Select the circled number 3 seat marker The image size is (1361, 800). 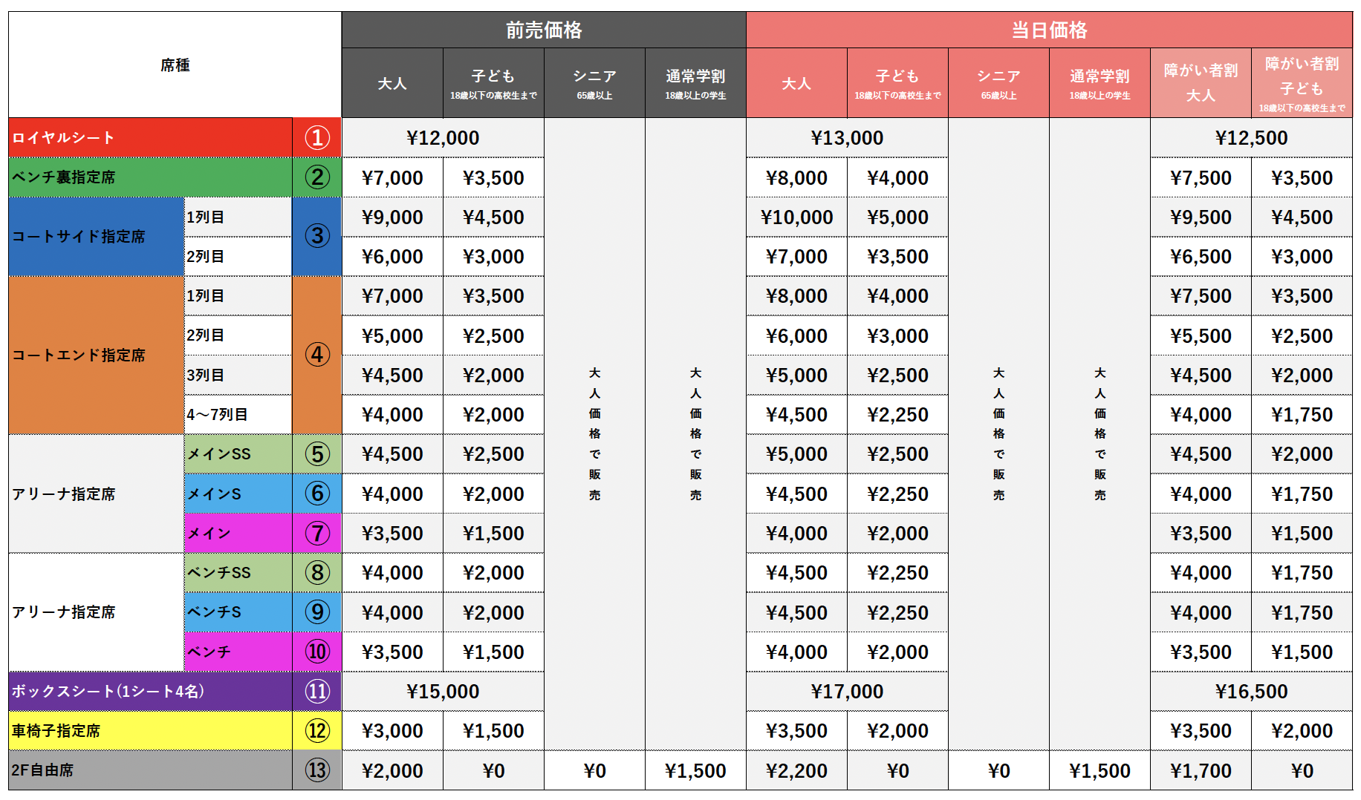(x=317, y=236)
